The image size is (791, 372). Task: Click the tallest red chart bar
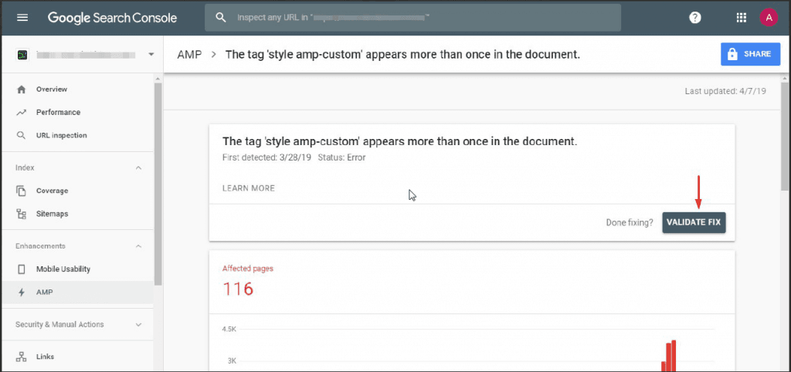[674, 356]
